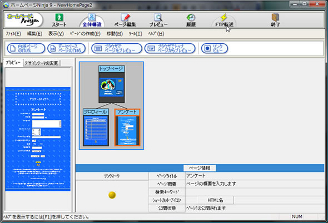Click the empty 検索キーワード field
The width and height of the screenshot is (328, 223).
click(255, 192)
